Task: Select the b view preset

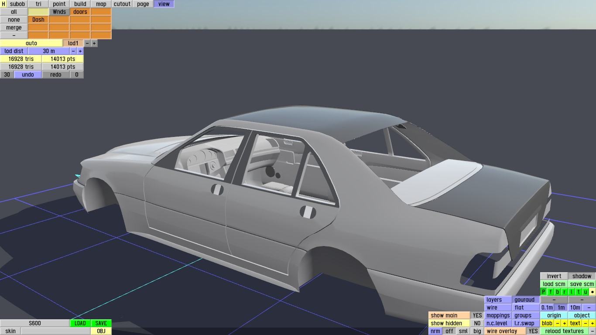Action: (558, 292)
